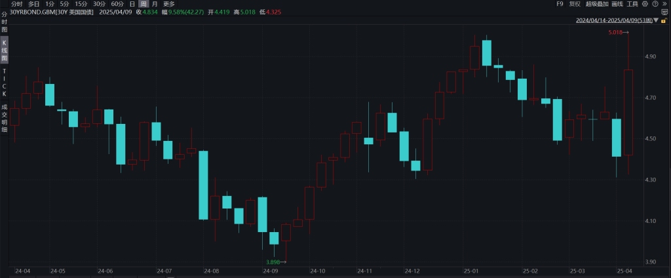Open the 复权 adjustment dropdown

pos(575,4)
